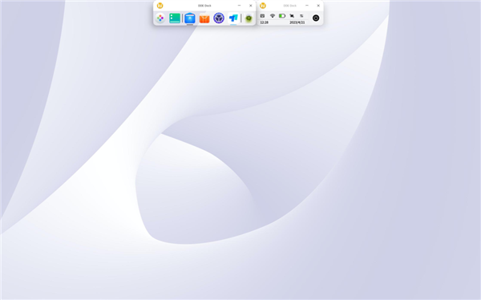This screenshot has height=300, width=481.
Task: Click the crossed-out tray icon after the battery
Action: click(x=292, y=16)
